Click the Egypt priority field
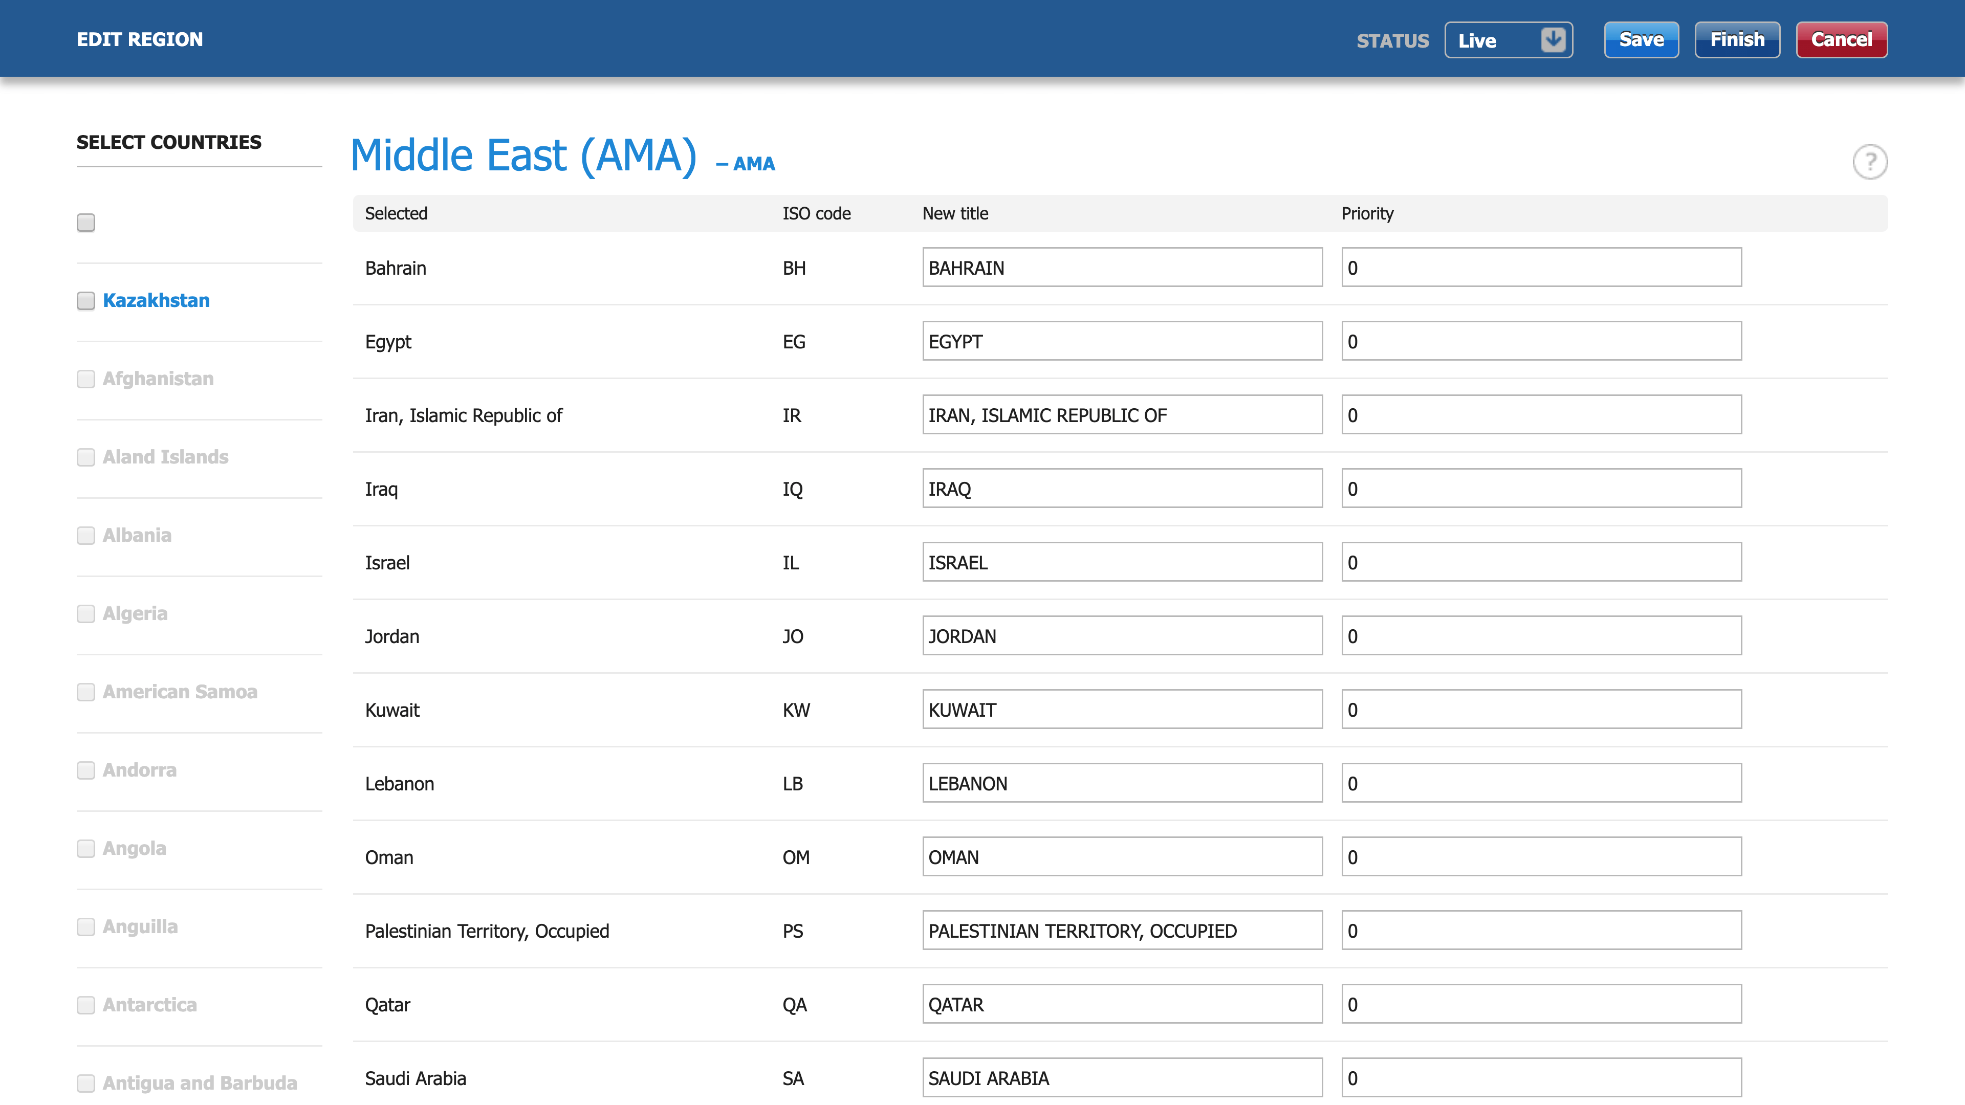1965x1105 pixels. [1541, 342]
